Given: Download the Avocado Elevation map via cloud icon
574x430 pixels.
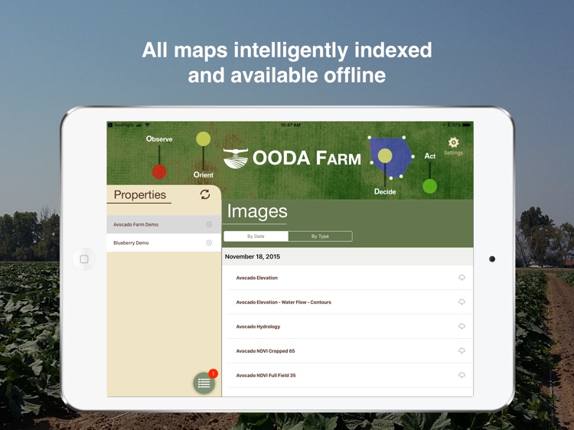Looking at the screenshot, I should point(461,278).
